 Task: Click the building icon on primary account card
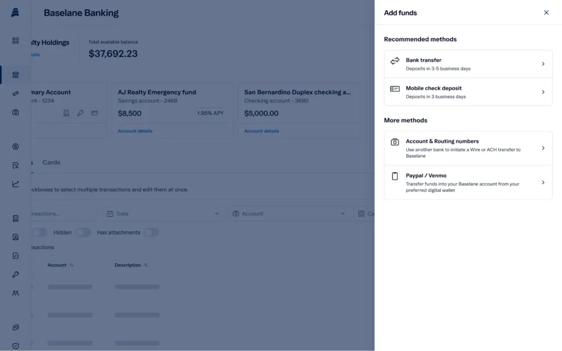coord(66,113)
